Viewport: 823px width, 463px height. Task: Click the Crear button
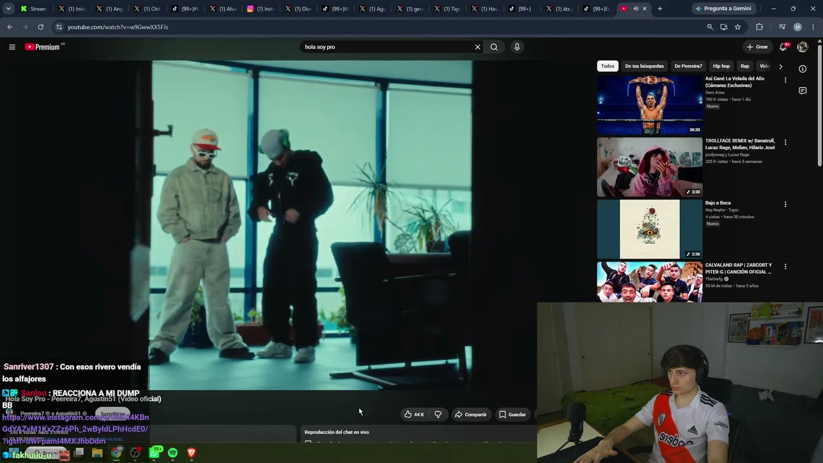757,47
